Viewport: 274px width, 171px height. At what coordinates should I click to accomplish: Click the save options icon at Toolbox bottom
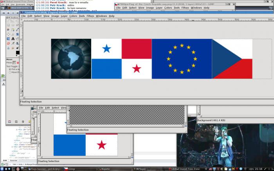pyautogui.click(x=10, y=122)
